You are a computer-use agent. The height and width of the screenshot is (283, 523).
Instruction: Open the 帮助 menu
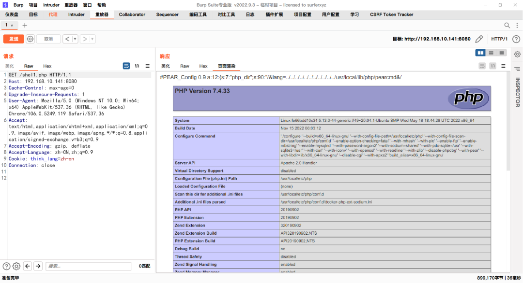pos(101,5)
